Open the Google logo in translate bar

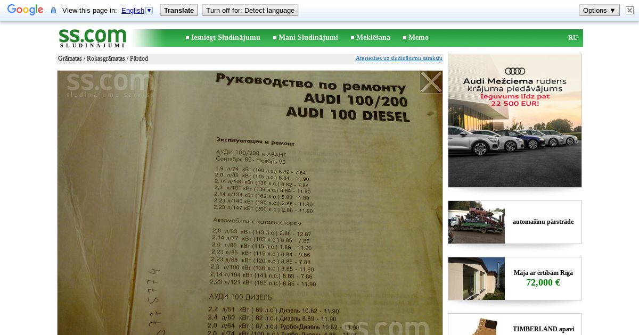tap(25, 10)
